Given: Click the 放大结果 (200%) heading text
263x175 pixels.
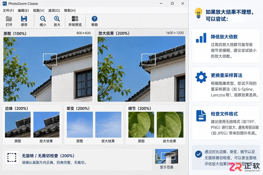Looking at the screenshot, I should [x=114, y=33].
